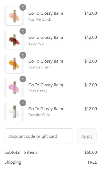Screen dimensions: 103x169
Task: Select the Kiss Me Quick shade label
Action: click(40, 20)
